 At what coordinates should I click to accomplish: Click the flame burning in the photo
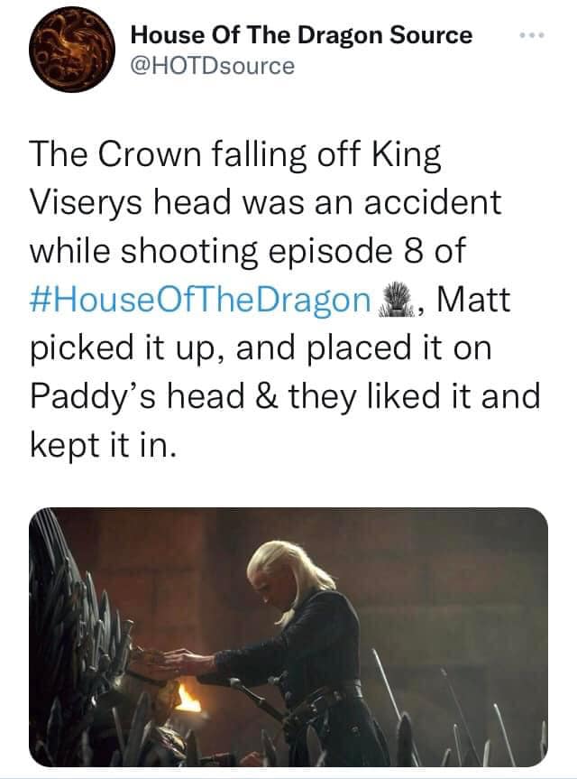(188, 697)
